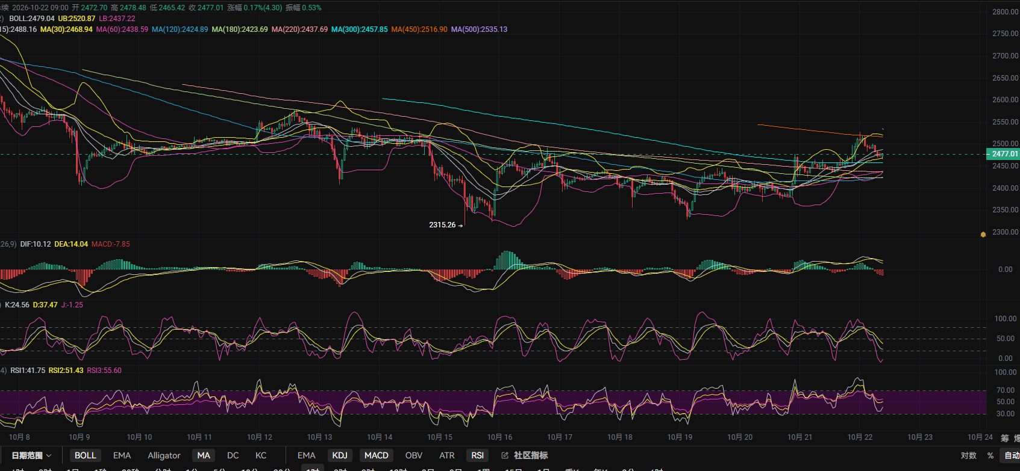
Task: Enable the ATR sub-indicator
Action: tap(447, 455)
